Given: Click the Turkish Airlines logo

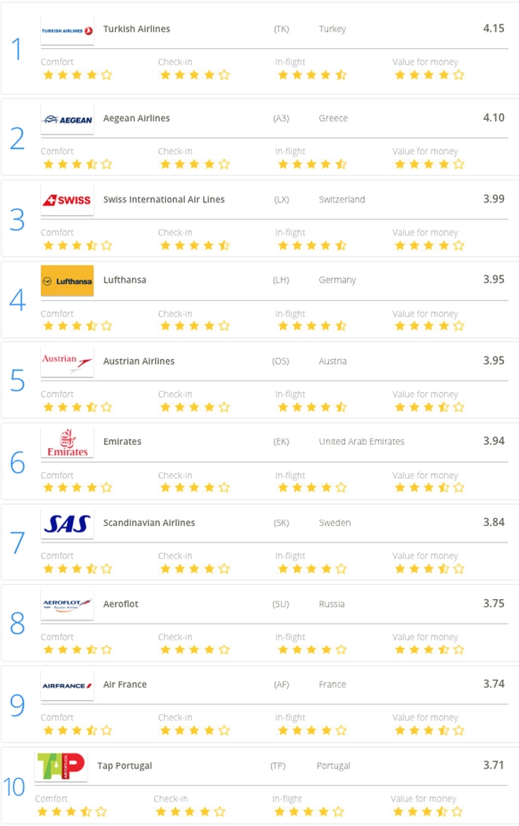Looking at the screenshot, I should (67, 30).
